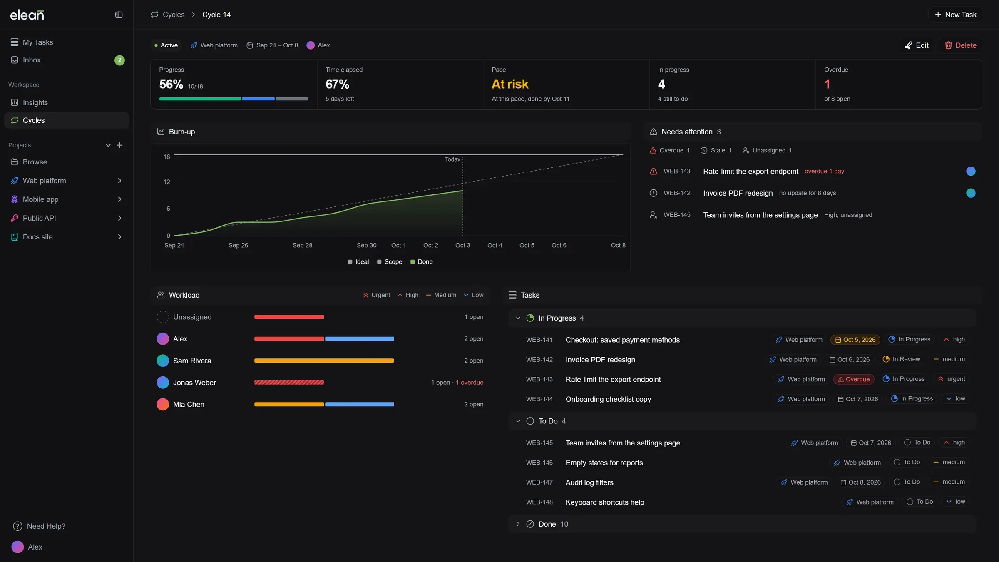Click the Burn-up chart icon

[161, 132]
